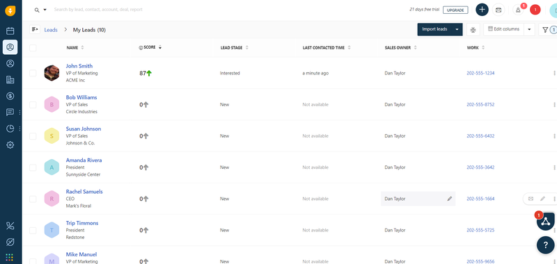557x264 pixels.
Task: Click the row density adjust icon
Action: pyautogui.click(x=473, y=29)
